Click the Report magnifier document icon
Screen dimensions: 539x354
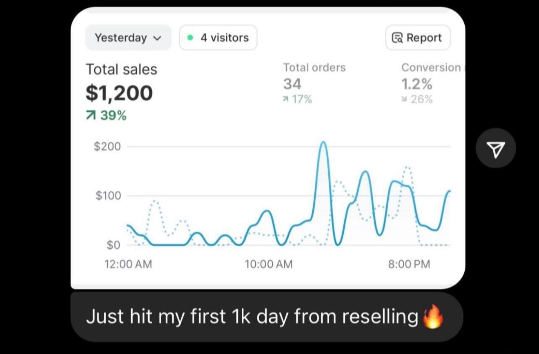click(397, 38)
